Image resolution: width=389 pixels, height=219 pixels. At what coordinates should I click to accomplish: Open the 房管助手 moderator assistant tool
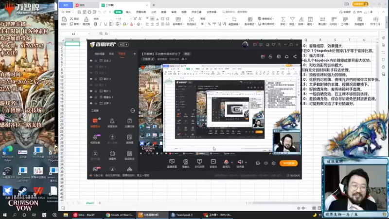click(112, 123)
